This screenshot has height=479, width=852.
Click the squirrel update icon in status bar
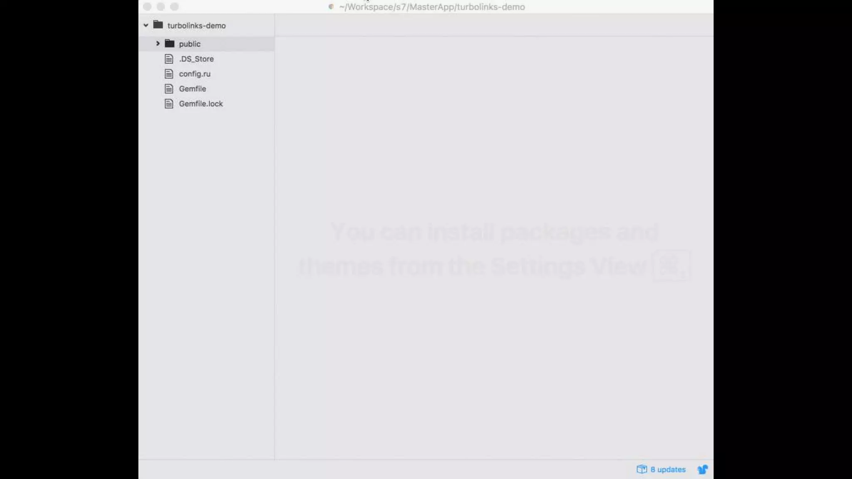(703, 469)
